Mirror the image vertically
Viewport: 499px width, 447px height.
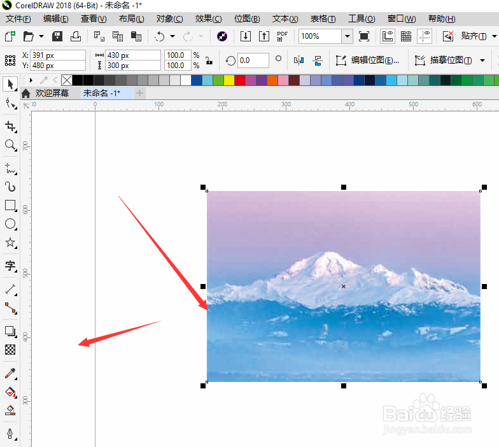click(318, 60)
